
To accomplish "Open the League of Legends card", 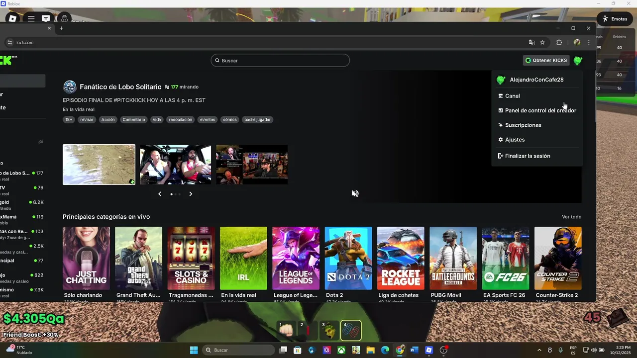I will [x=296, y=258].
